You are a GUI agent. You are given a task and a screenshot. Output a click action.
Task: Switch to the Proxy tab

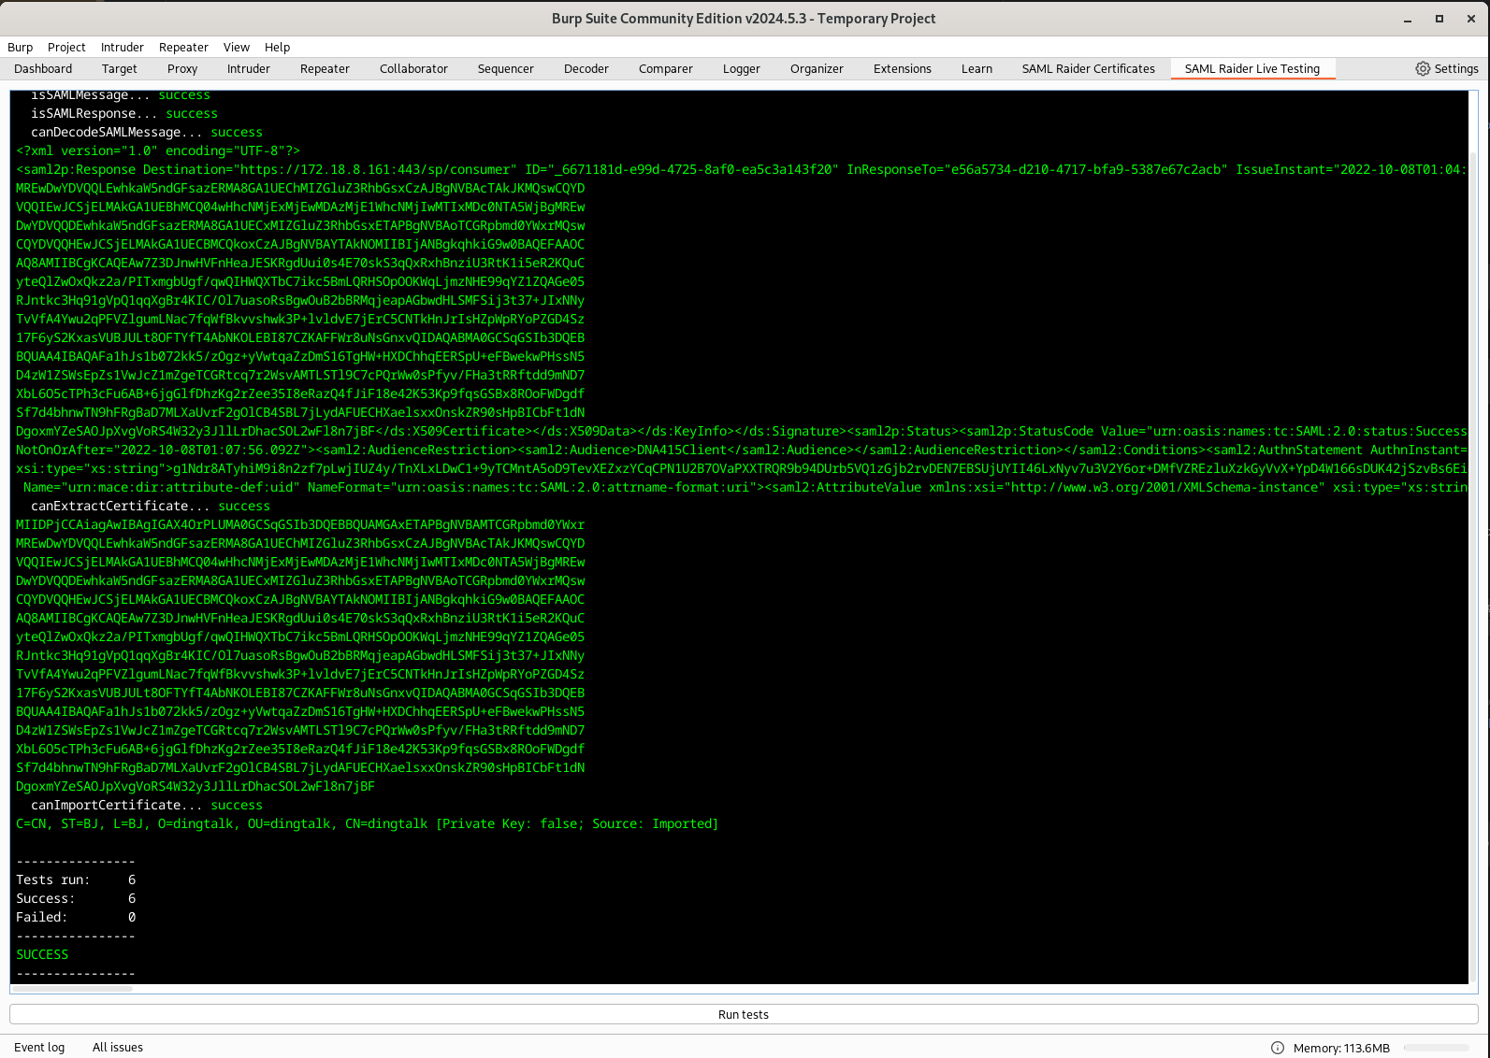point(182,68)
